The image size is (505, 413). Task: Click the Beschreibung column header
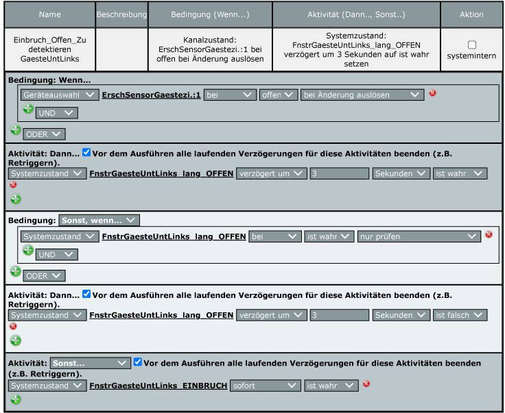pos(121,14)
